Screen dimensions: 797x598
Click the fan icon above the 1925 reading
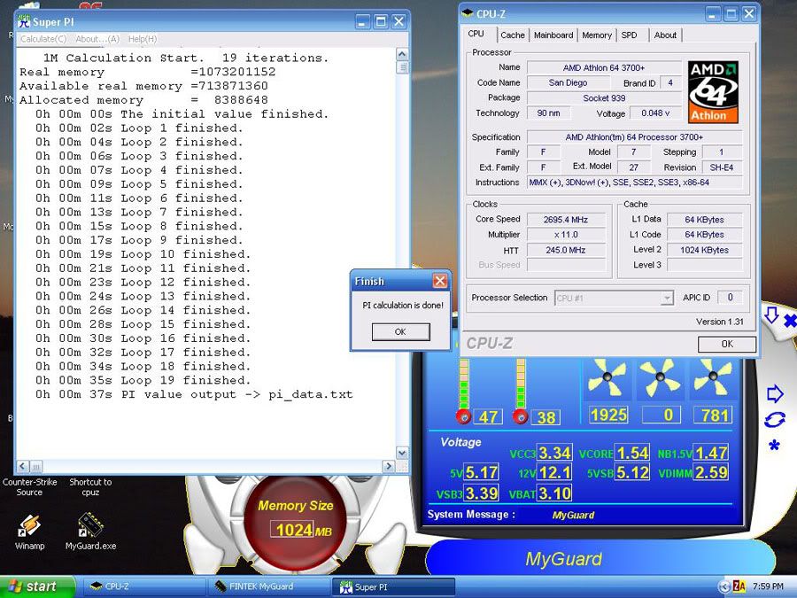coord(607,377)
